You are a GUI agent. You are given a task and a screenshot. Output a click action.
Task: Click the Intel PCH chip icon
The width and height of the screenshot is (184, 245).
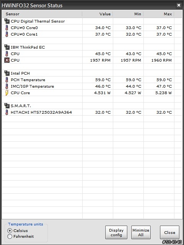coord(7,73)
